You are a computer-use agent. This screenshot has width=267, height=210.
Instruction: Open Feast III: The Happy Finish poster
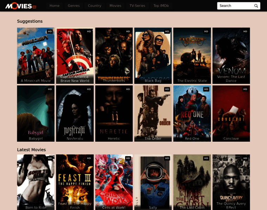pyautogui.click(x=75, y=182)
